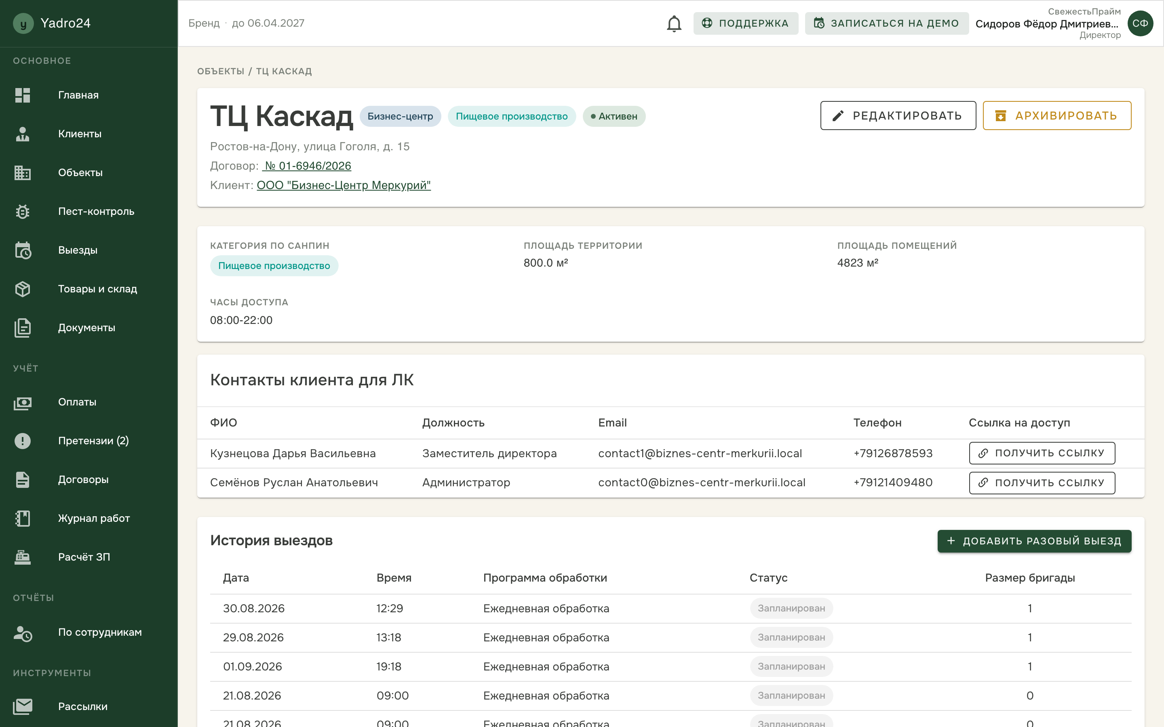Click territory area 800.0 м² value
Viewport: 1164px width, 727px height.
546,263
